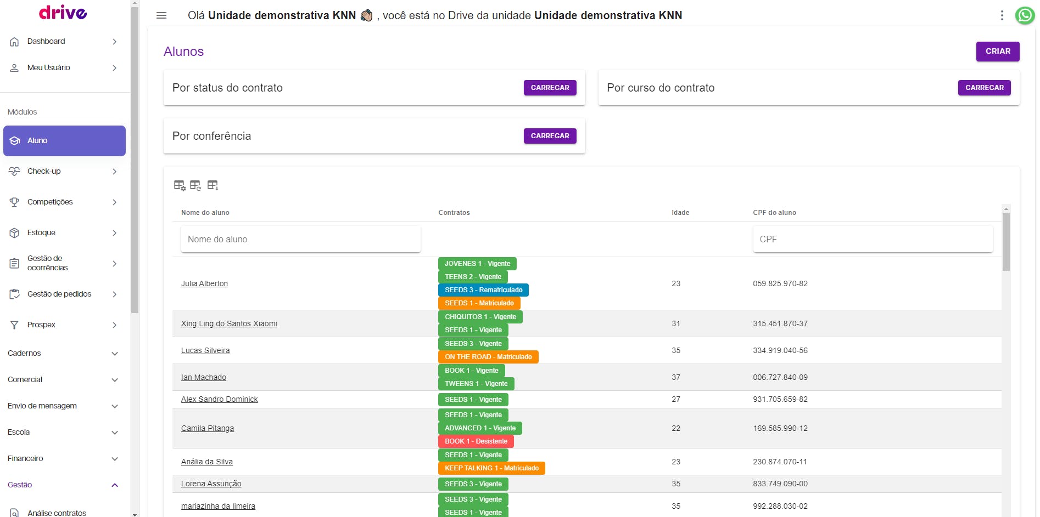Open the Aluno module

[64, 141]
